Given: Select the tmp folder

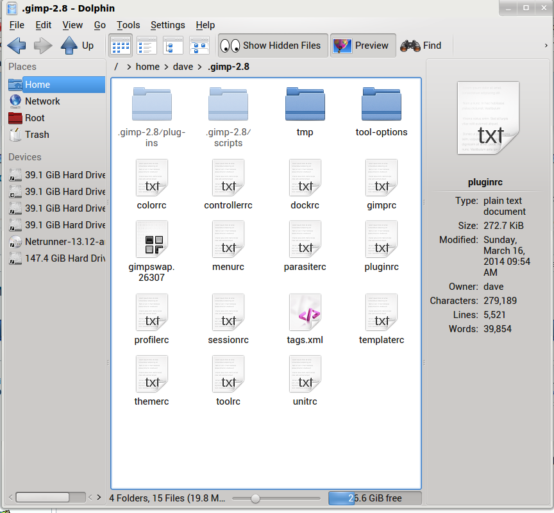Looking at the screenshot, I should coord(305,112).
